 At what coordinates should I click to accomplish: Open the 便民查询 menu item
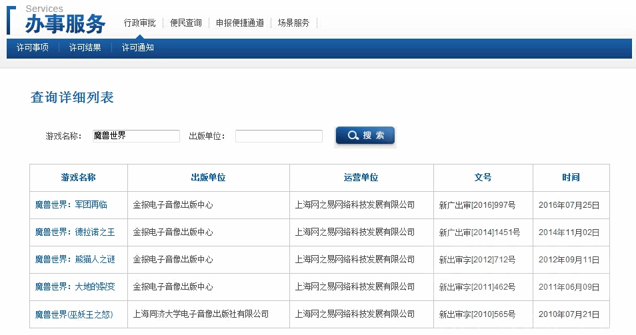186,23
